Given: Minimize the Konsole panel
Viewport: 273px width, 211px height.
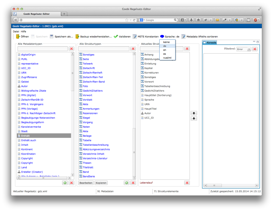Looking at the screenshot, I should (254, 42).
